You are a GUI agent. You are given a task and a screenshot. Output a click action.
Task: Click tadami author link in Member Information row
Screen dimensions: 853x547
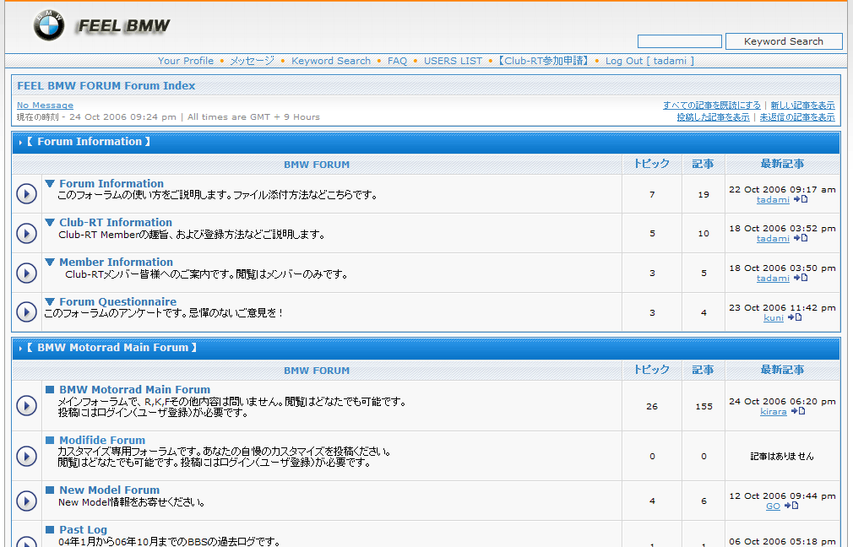point(773,278)
